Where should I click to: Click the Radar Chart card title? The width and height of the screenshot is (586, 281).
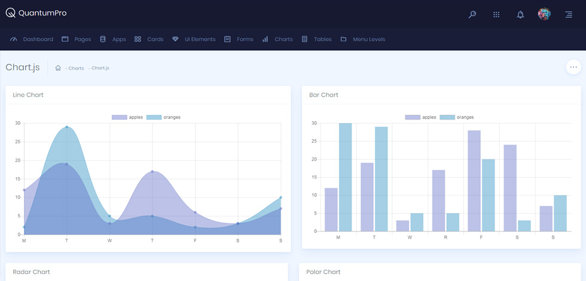(31, 272)
